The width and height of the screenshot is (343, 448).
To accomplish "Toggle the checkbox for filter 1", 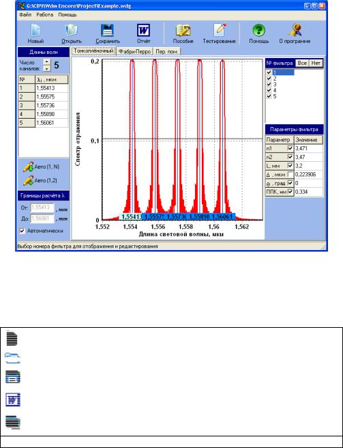I will tap(269, 72).
